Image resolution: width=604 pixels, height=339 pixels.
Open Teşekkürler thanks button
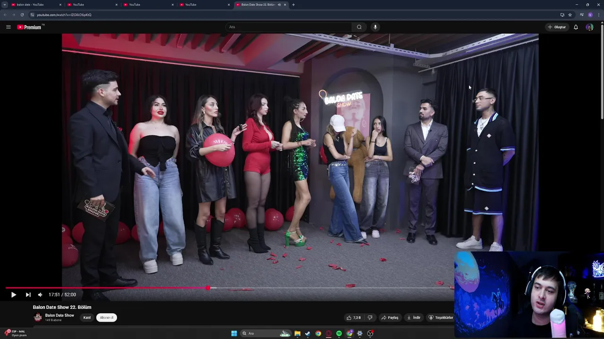[441, 318]
